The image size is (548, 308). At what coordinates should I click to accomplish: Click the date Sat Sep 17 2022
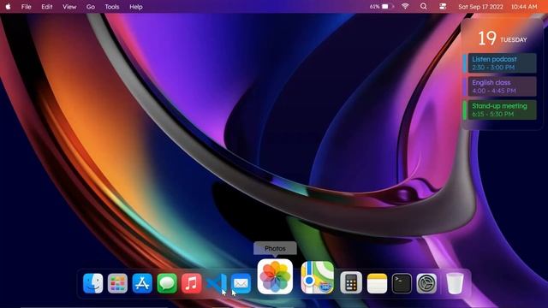(x=481, y=7)
